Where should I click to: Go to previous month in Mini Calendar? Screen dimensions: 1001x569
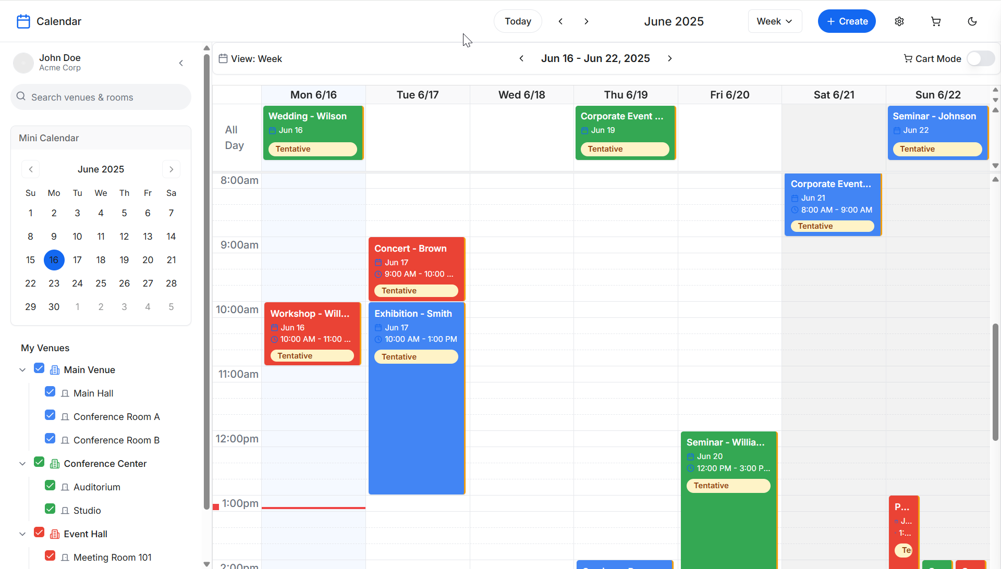[31, 169]
